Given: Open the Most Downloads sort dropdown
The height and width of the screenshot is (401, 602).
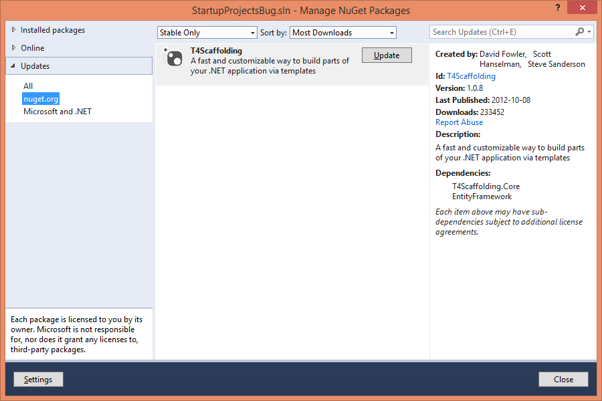Looking at the screenshot, I should click(x=343, y=33).
